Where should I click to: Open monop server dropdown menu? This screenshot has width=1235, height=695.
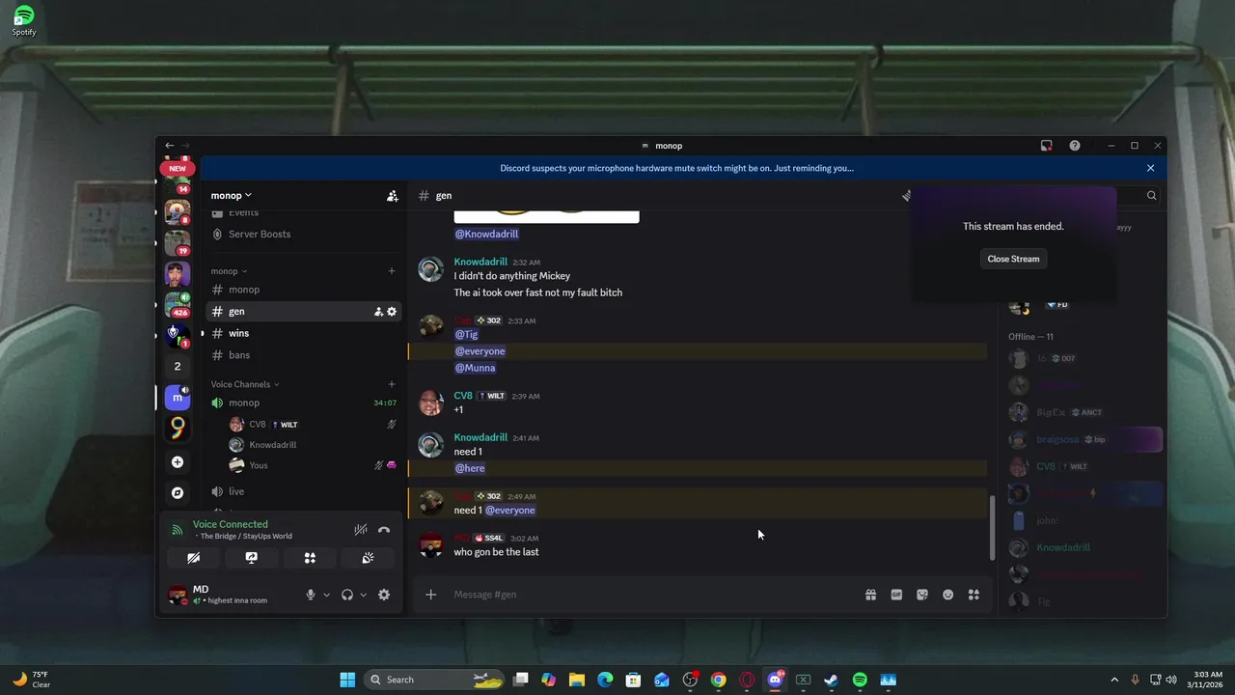coord(232,196)
